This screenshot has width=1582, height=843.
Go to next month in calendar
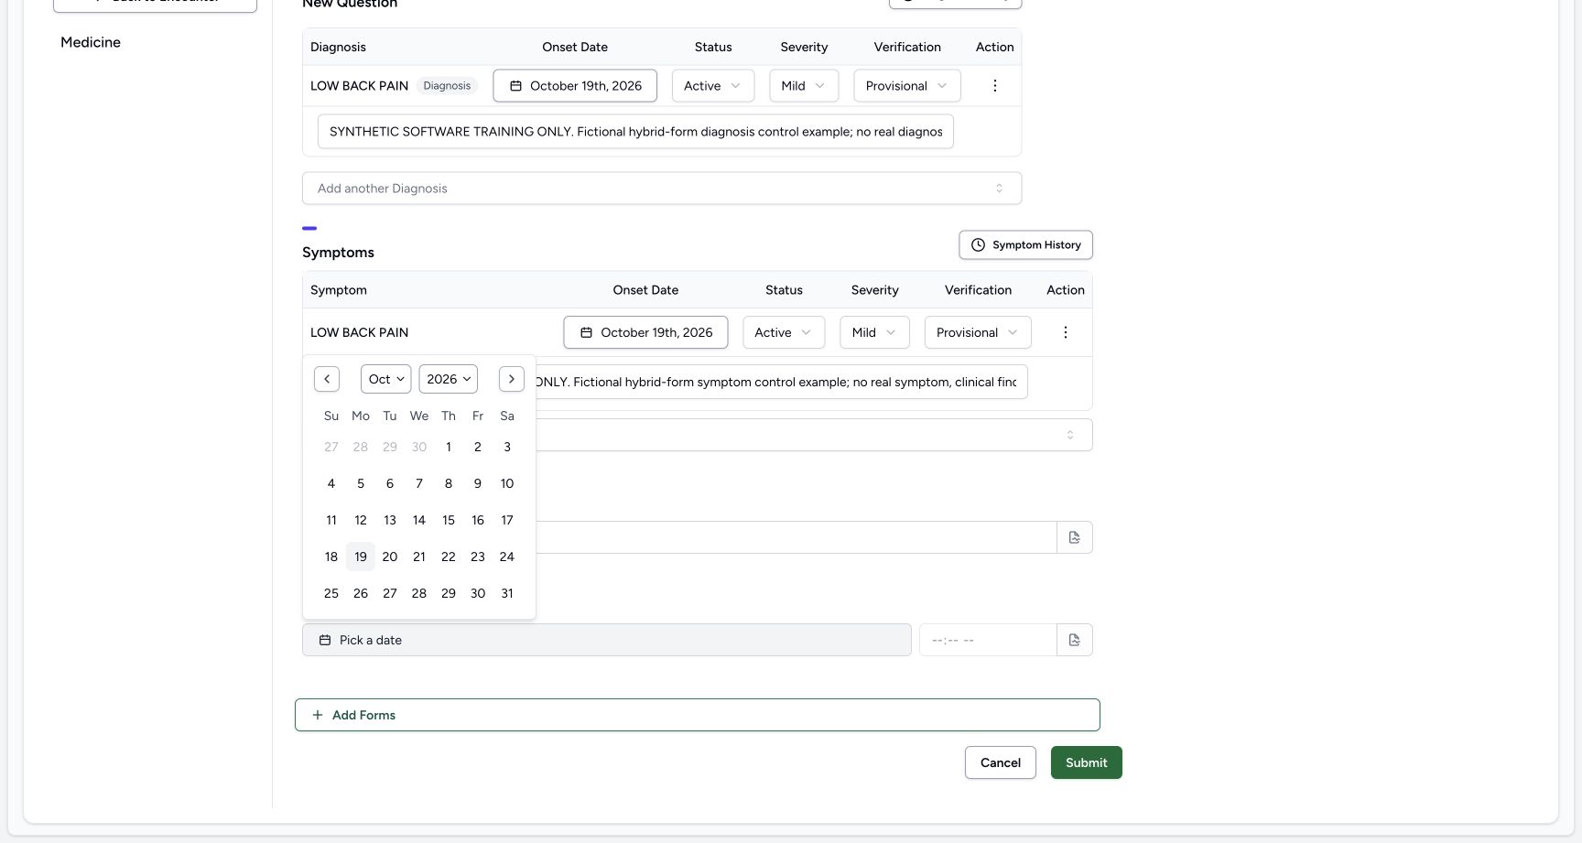[x=512, y=379]
